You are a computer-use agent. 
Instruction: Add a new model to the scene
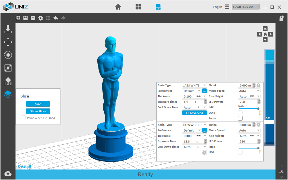point(18,18)
